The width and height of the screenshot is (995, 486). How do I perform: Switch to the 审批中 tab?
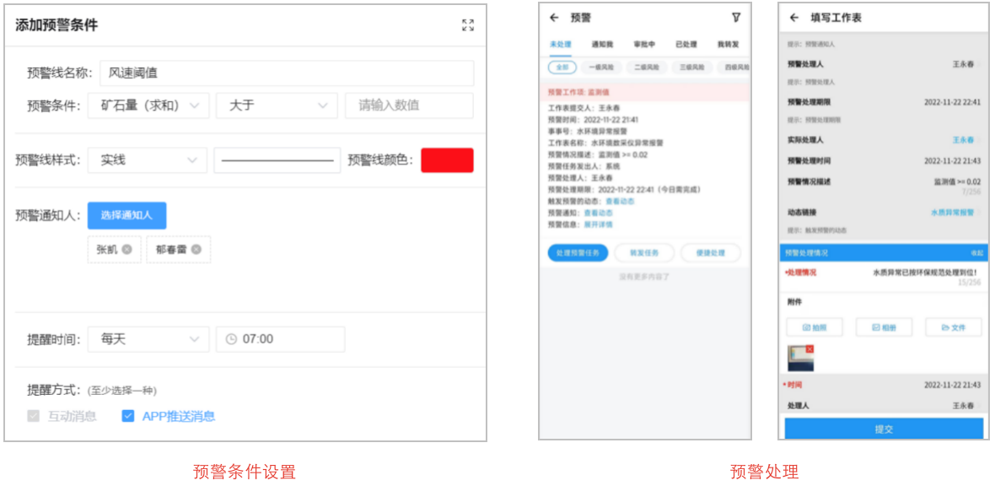point(644,44)
